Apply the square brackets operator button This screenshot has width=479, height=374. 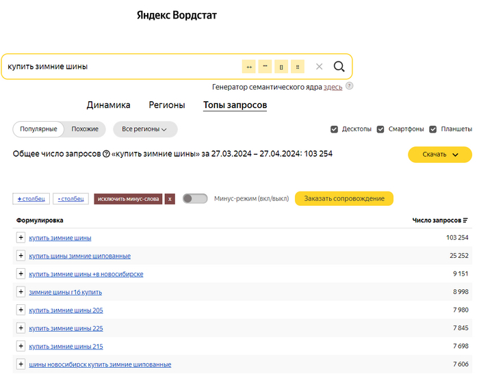click(281, 66)
